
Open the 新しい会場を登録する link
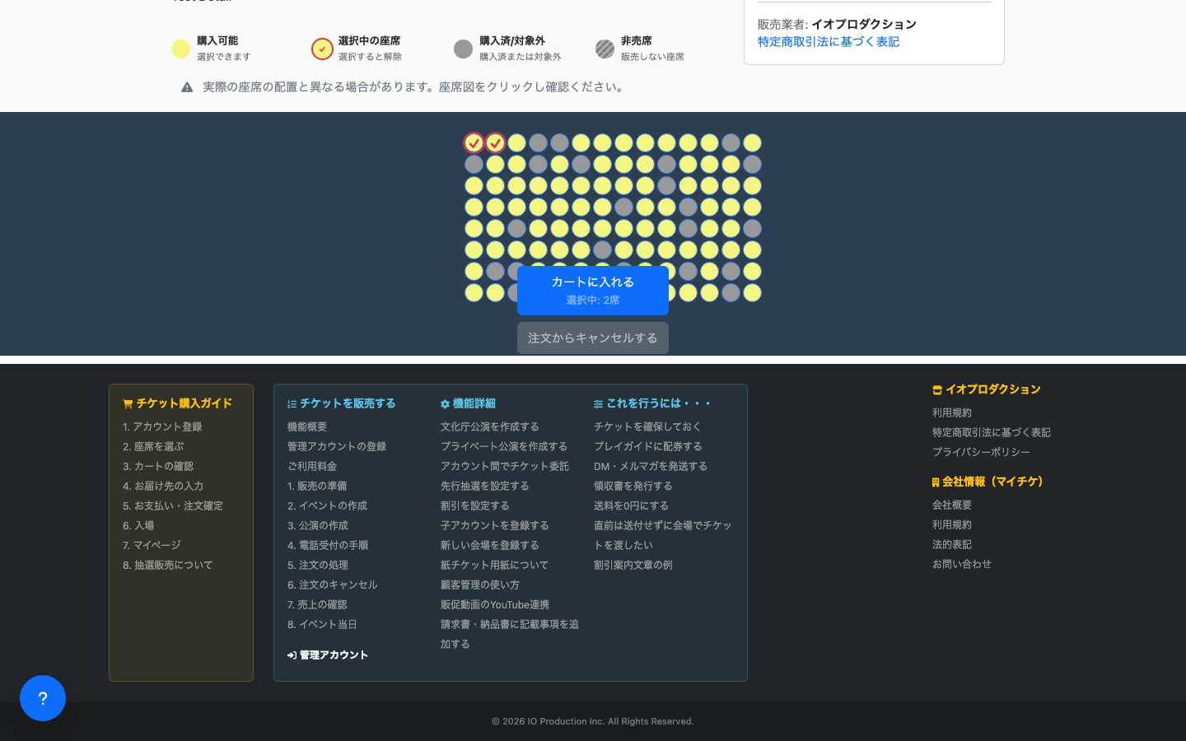click(490, 545)
